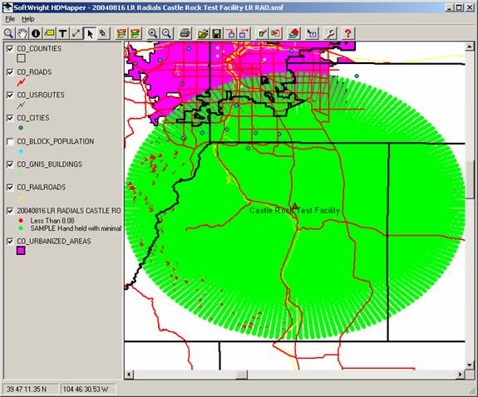This screenshot has height=397, width=478.
Task: Hide the CO_URBANIZED_AREAS layer
Action: point(10,242)
